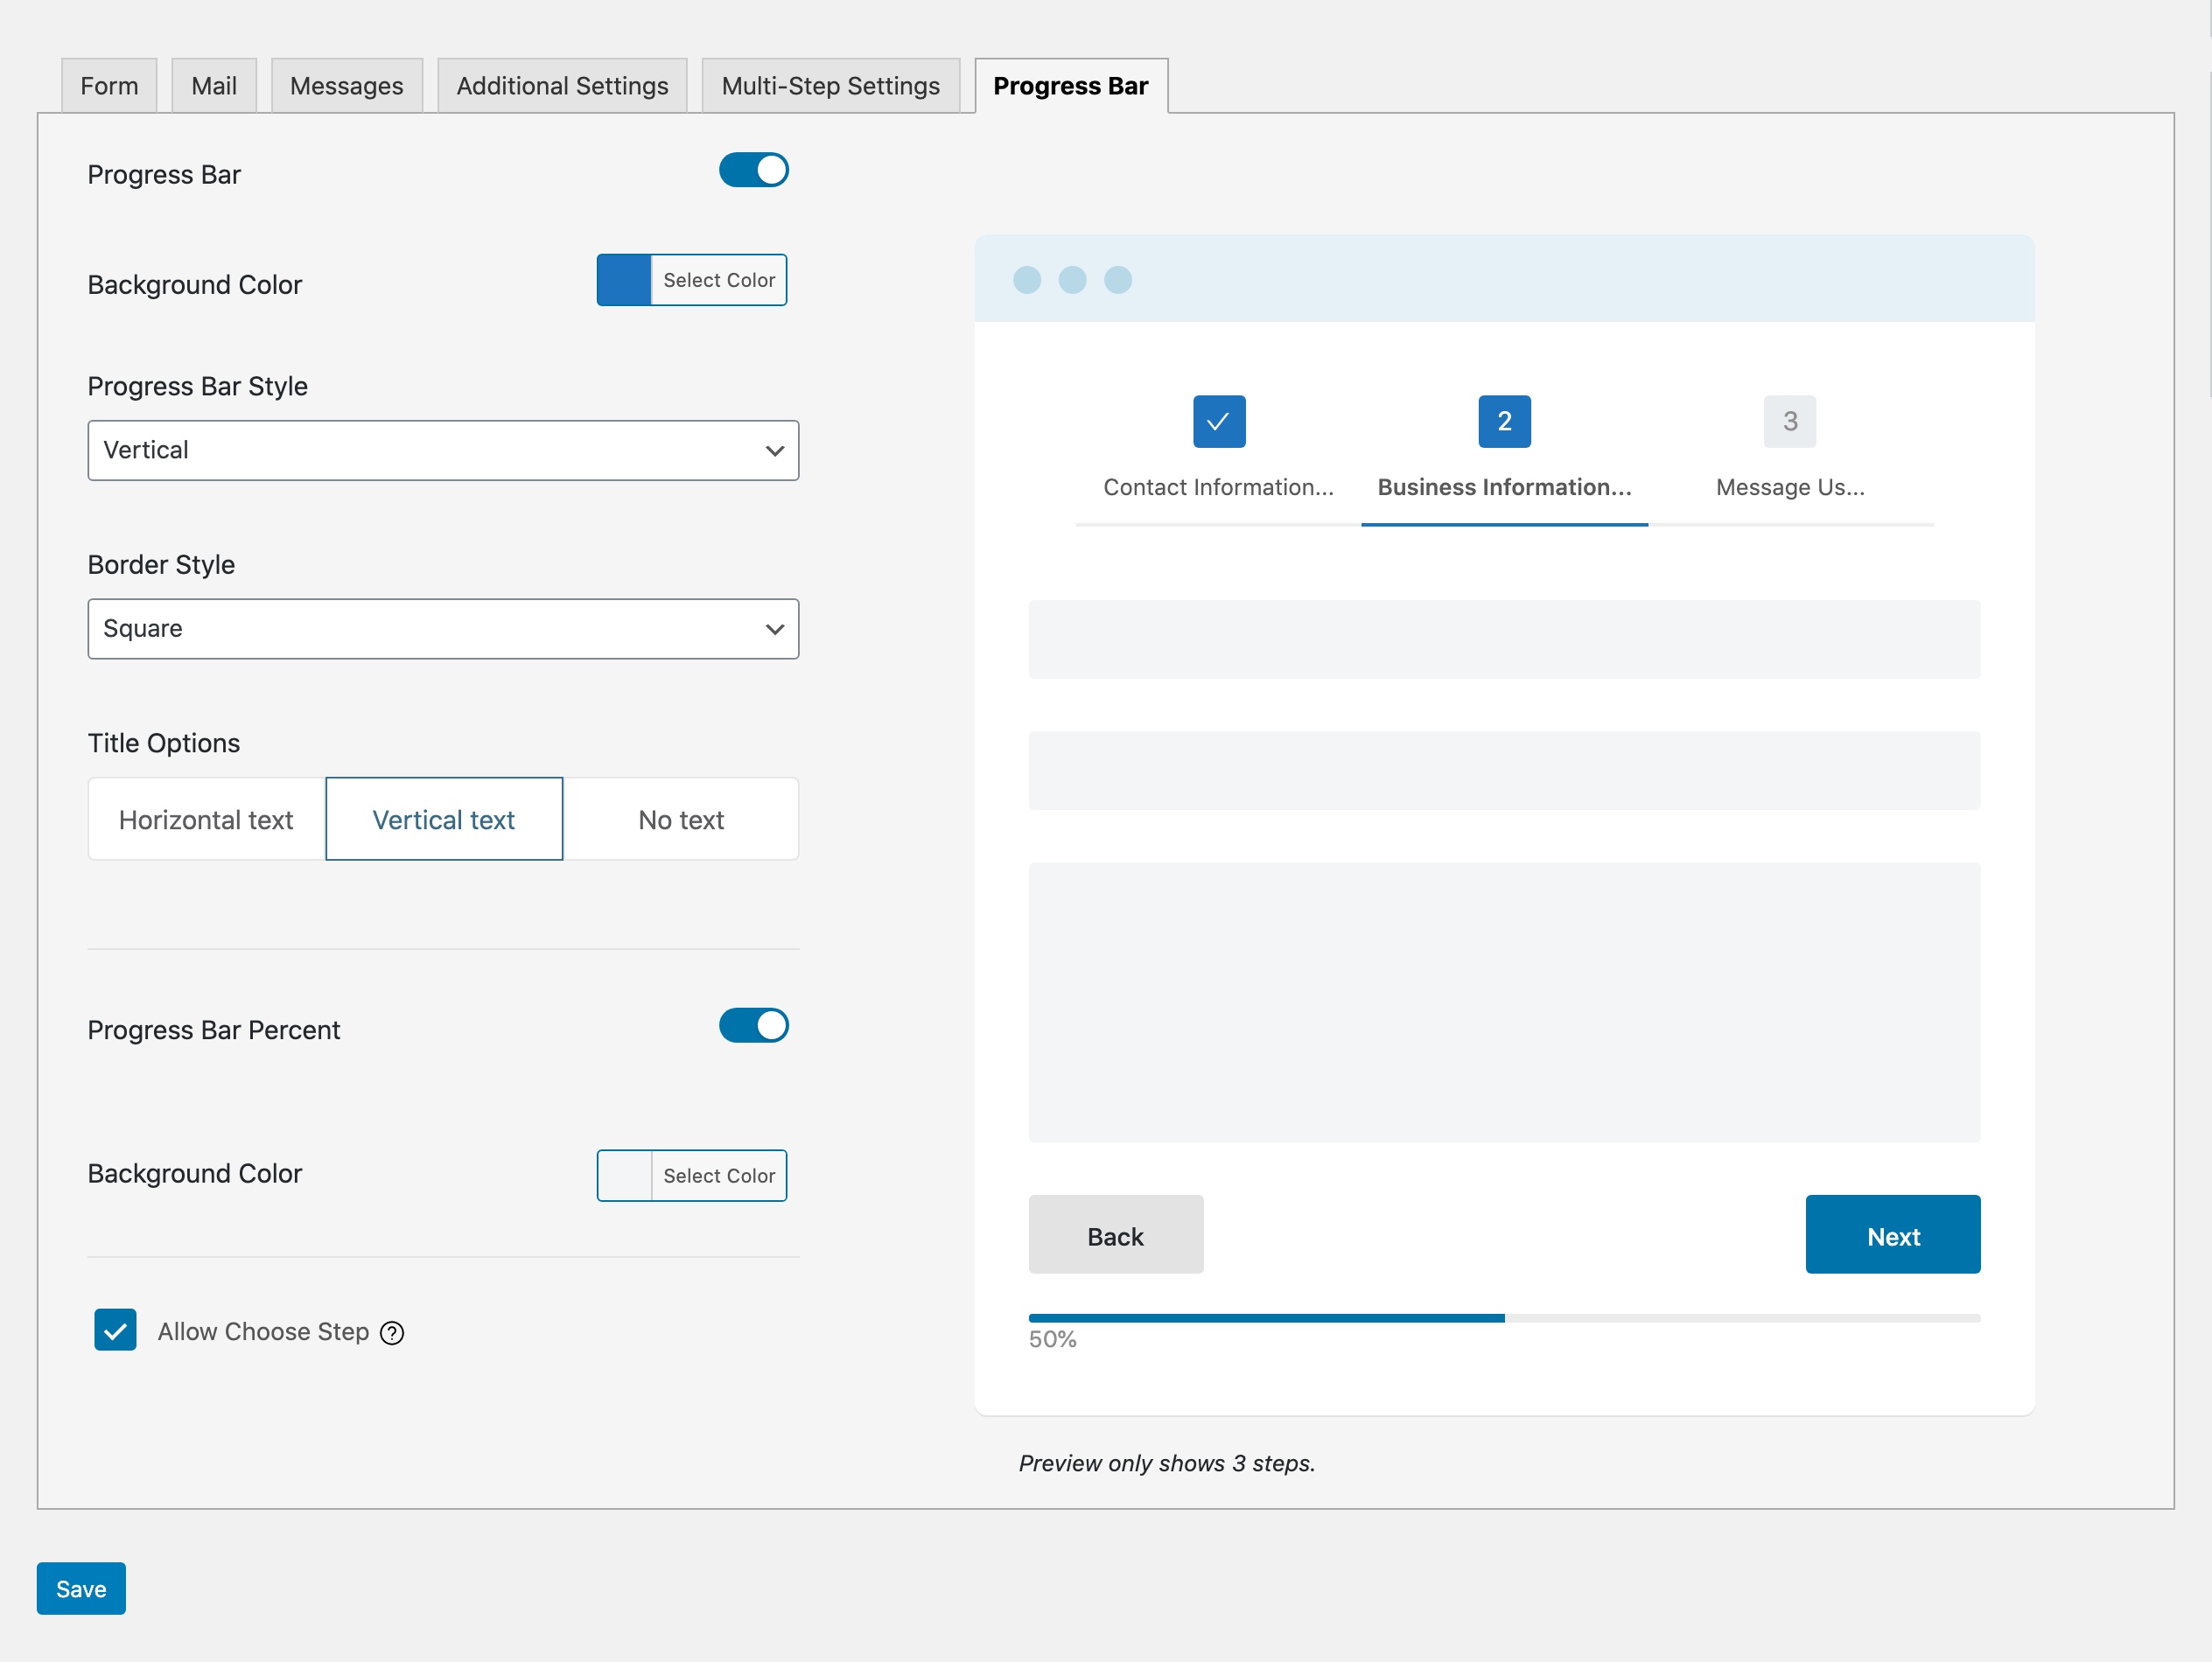Click the Next navigation button icon

(x=1894, y=1234)
